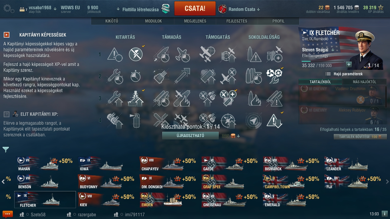Screen dimensions: 390x219
Task: Toggle the row 3 plane-plus support skill
Action: 228,98
